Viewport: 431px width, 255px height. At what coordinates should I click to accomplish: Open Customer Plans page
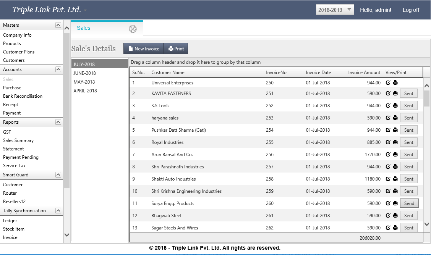[x=19, y=52]
